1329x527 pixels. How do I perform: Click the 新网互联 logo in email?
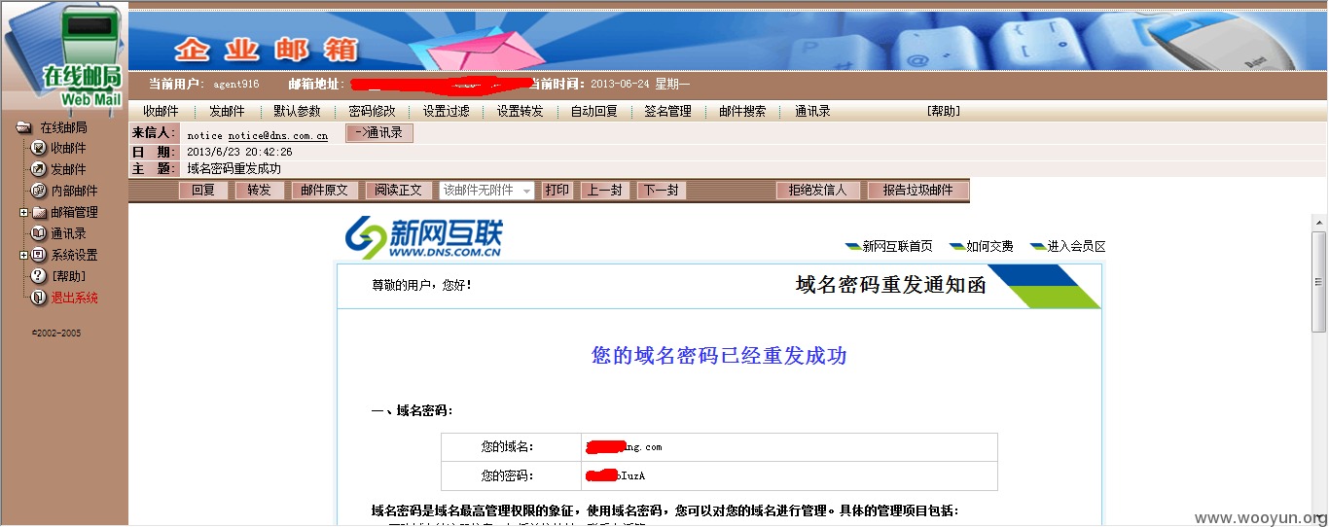425,237
